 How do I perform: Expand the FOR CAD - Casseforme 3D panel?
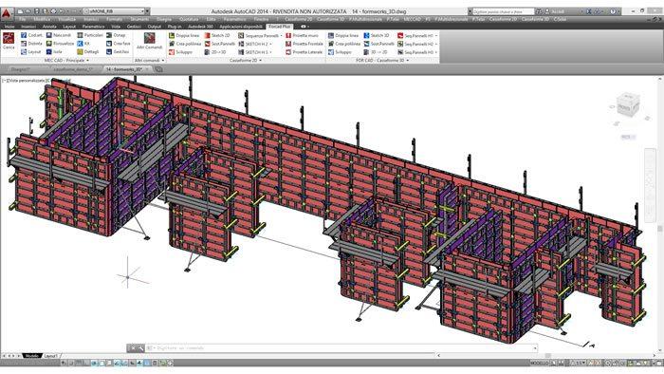coord(382,61)
